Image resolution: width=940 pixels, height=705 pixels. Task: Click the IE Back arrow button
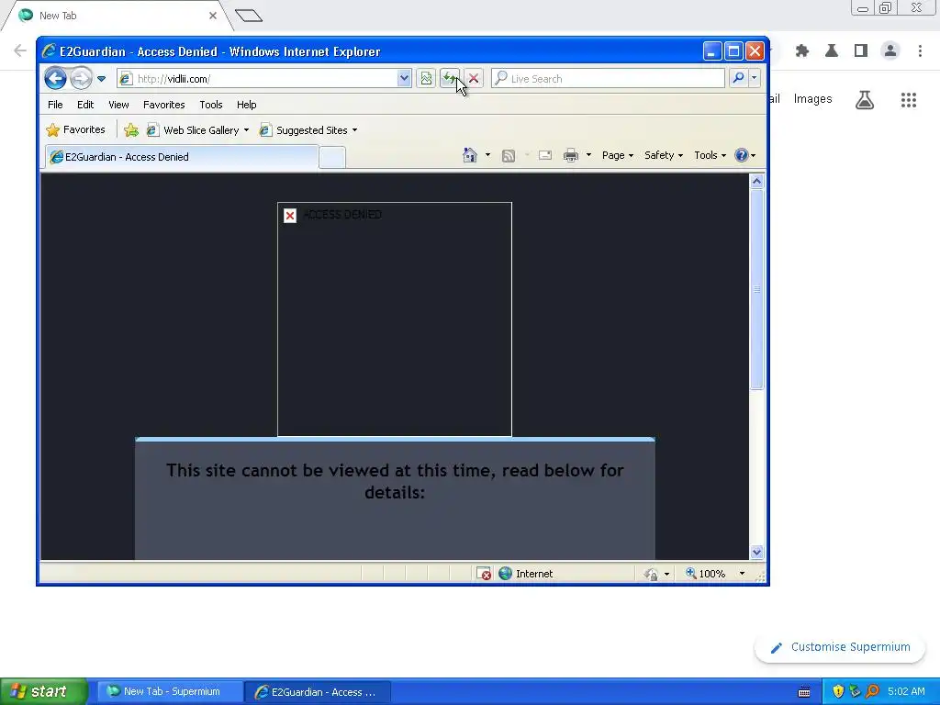coord(55,79)
